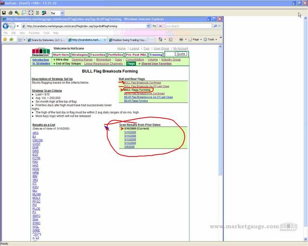
Task: Click the fit-to-window icon in HotCam toolbar
Action: (31, 13)
